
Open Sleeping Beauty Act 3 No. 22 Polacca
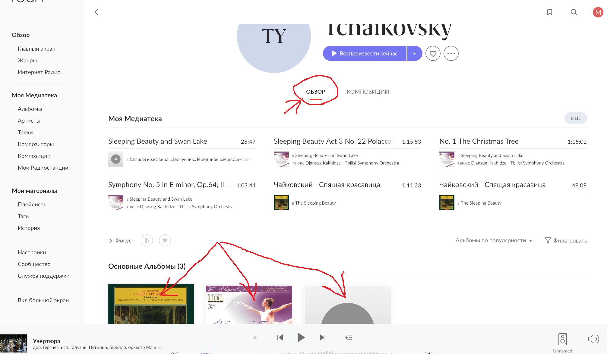[x=333, y=141]
